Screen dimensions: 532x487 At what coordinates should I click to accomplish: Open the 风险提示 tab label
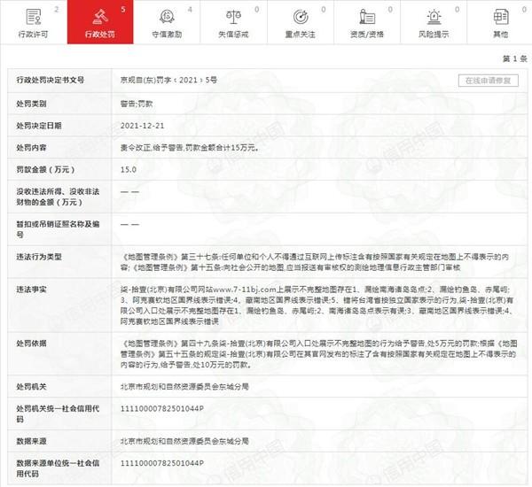434,35
